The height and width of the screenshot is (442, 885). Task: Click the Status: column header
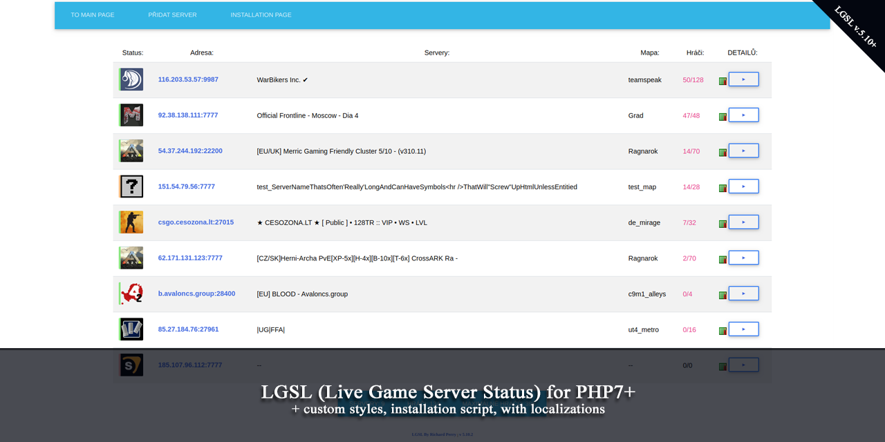(x=133, y=52)
